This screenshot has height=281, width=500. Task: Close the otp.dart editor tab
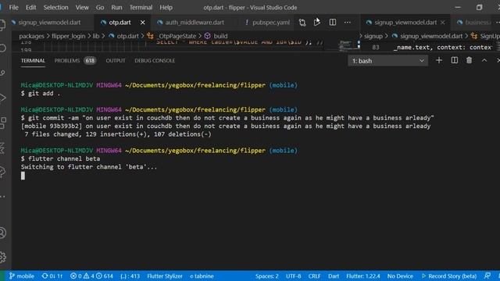click(142, 23)
